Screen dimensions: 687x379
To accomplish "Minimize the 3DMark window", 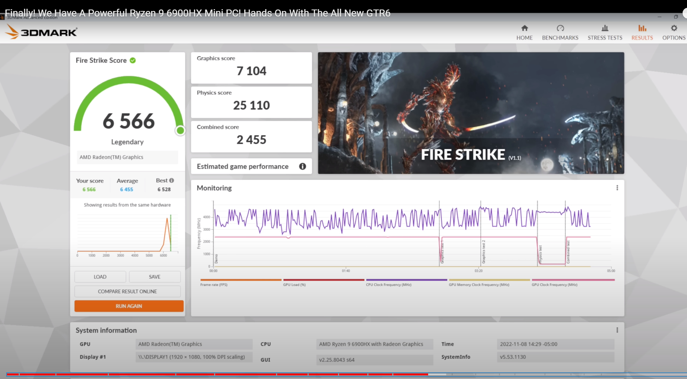I will (x=659, y=17).
